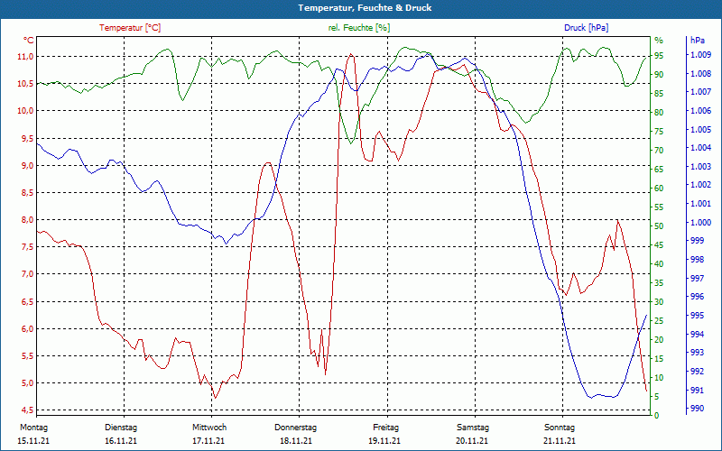The image size is (722, 451).
Task: Click the date 16.11.21
Action: (x=121, y=441)
